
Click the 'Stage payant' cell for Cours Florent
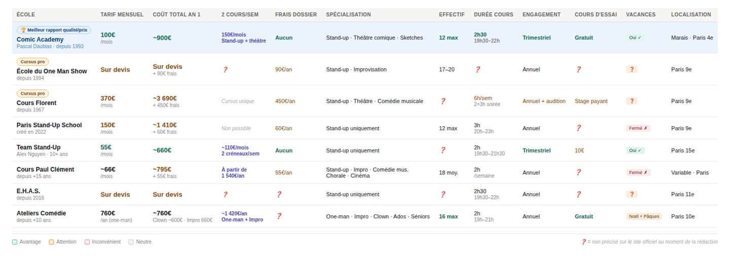(591, 101)
